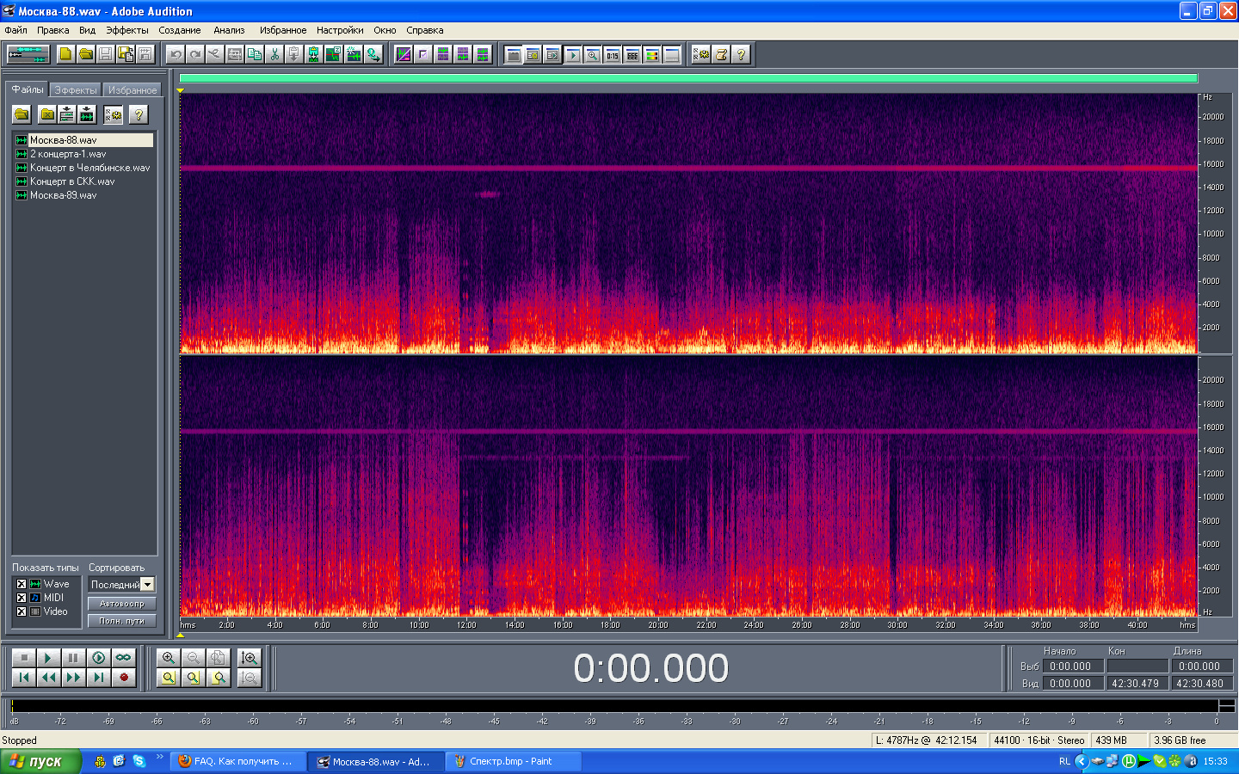The image size is (1239, 774).
Task: Uncheck the Wave file type checkbox
Action: coord(22,584)
